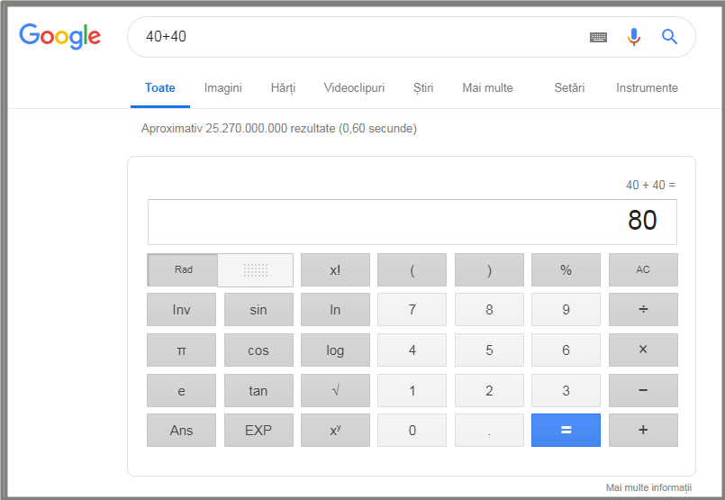Choose the log function key
Viewport: 725px width, 500px height.
[x=335, y=350]
